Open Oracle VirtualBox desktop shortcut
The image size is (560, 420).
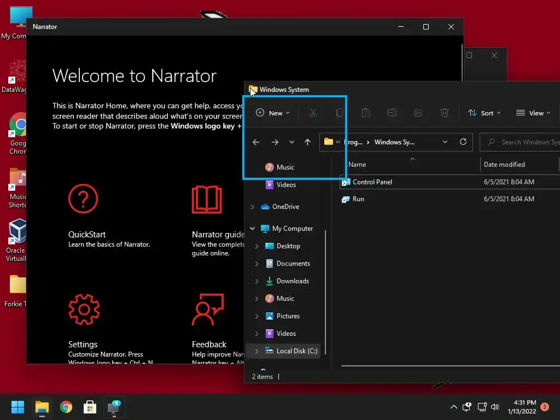15,240
